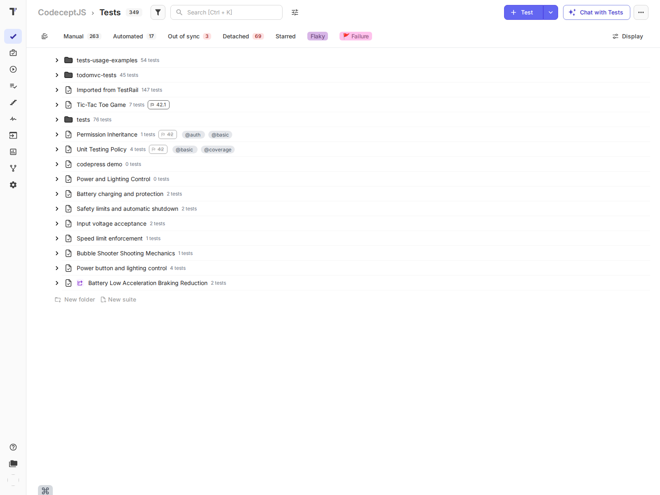Create a New suite

tap(118, 299)
